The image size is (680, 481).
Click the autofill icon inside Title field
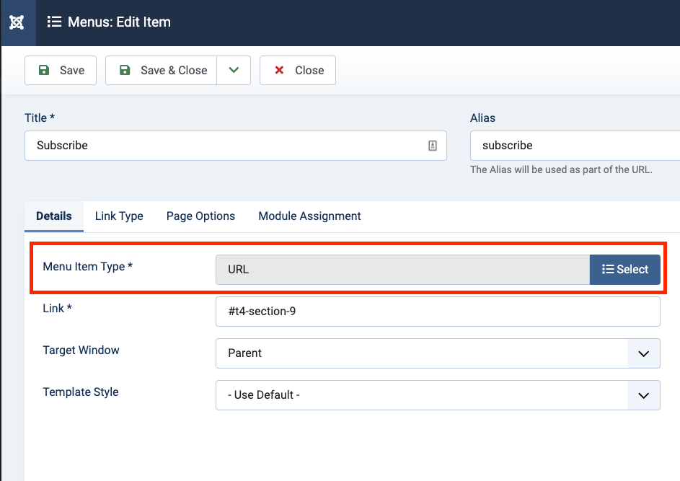[x=433, y=146]
